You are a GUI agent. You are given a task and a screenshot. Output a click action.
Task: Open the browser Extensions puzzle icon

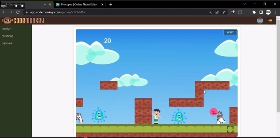pos(254,12)
